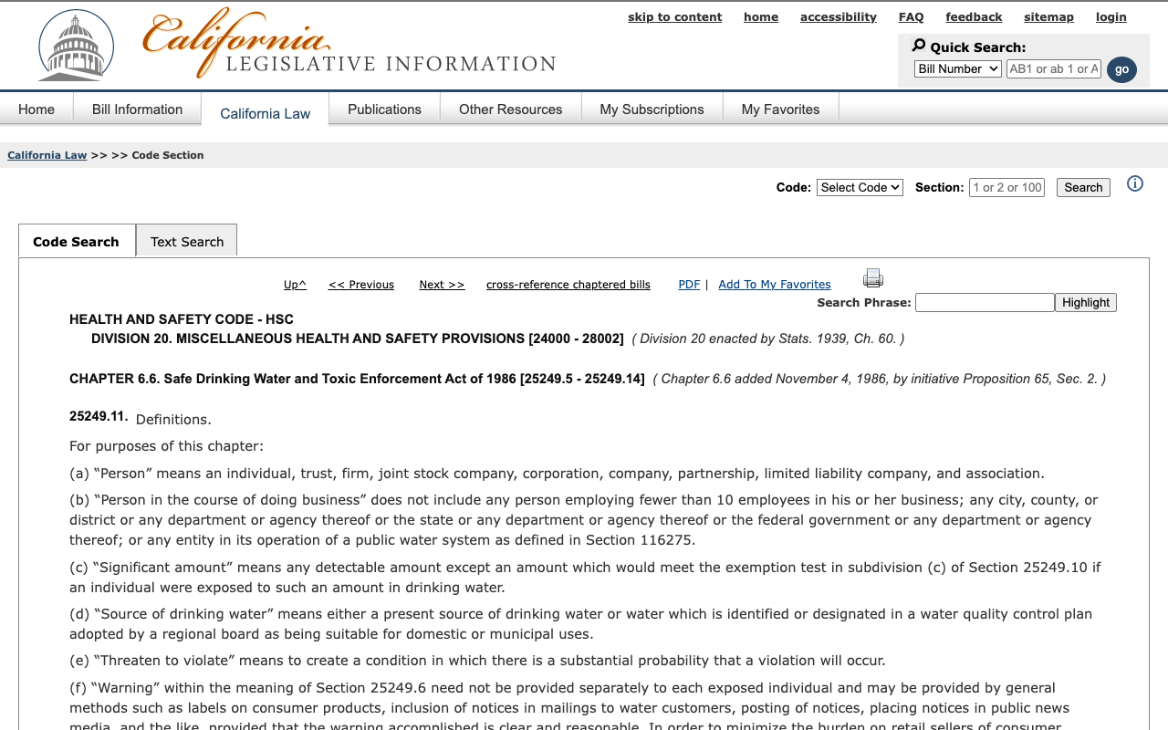Select the Other Resources menu tab

pos(511,109)
